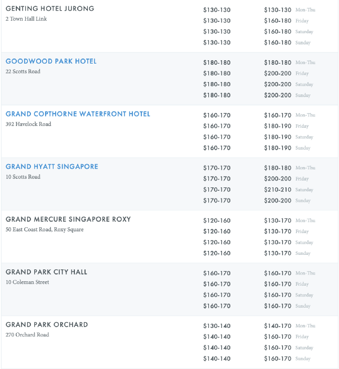Click the Genting Hotel Jurong heading

tap(50, 9)
